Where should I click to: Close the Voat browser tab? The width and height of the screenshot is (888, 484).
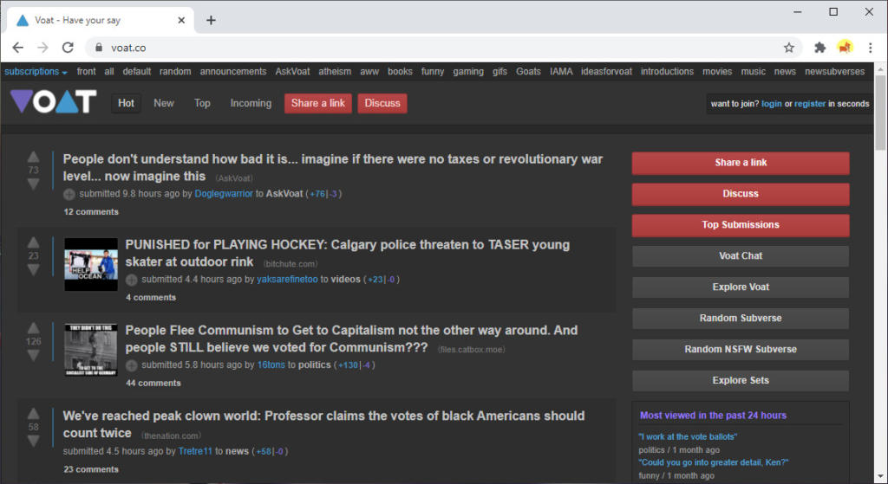(181, 21)
